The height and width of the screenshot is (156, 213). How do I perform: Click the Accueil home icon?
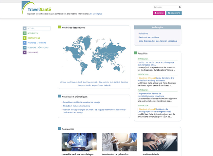pyautogui.click(x=25, y=28)
